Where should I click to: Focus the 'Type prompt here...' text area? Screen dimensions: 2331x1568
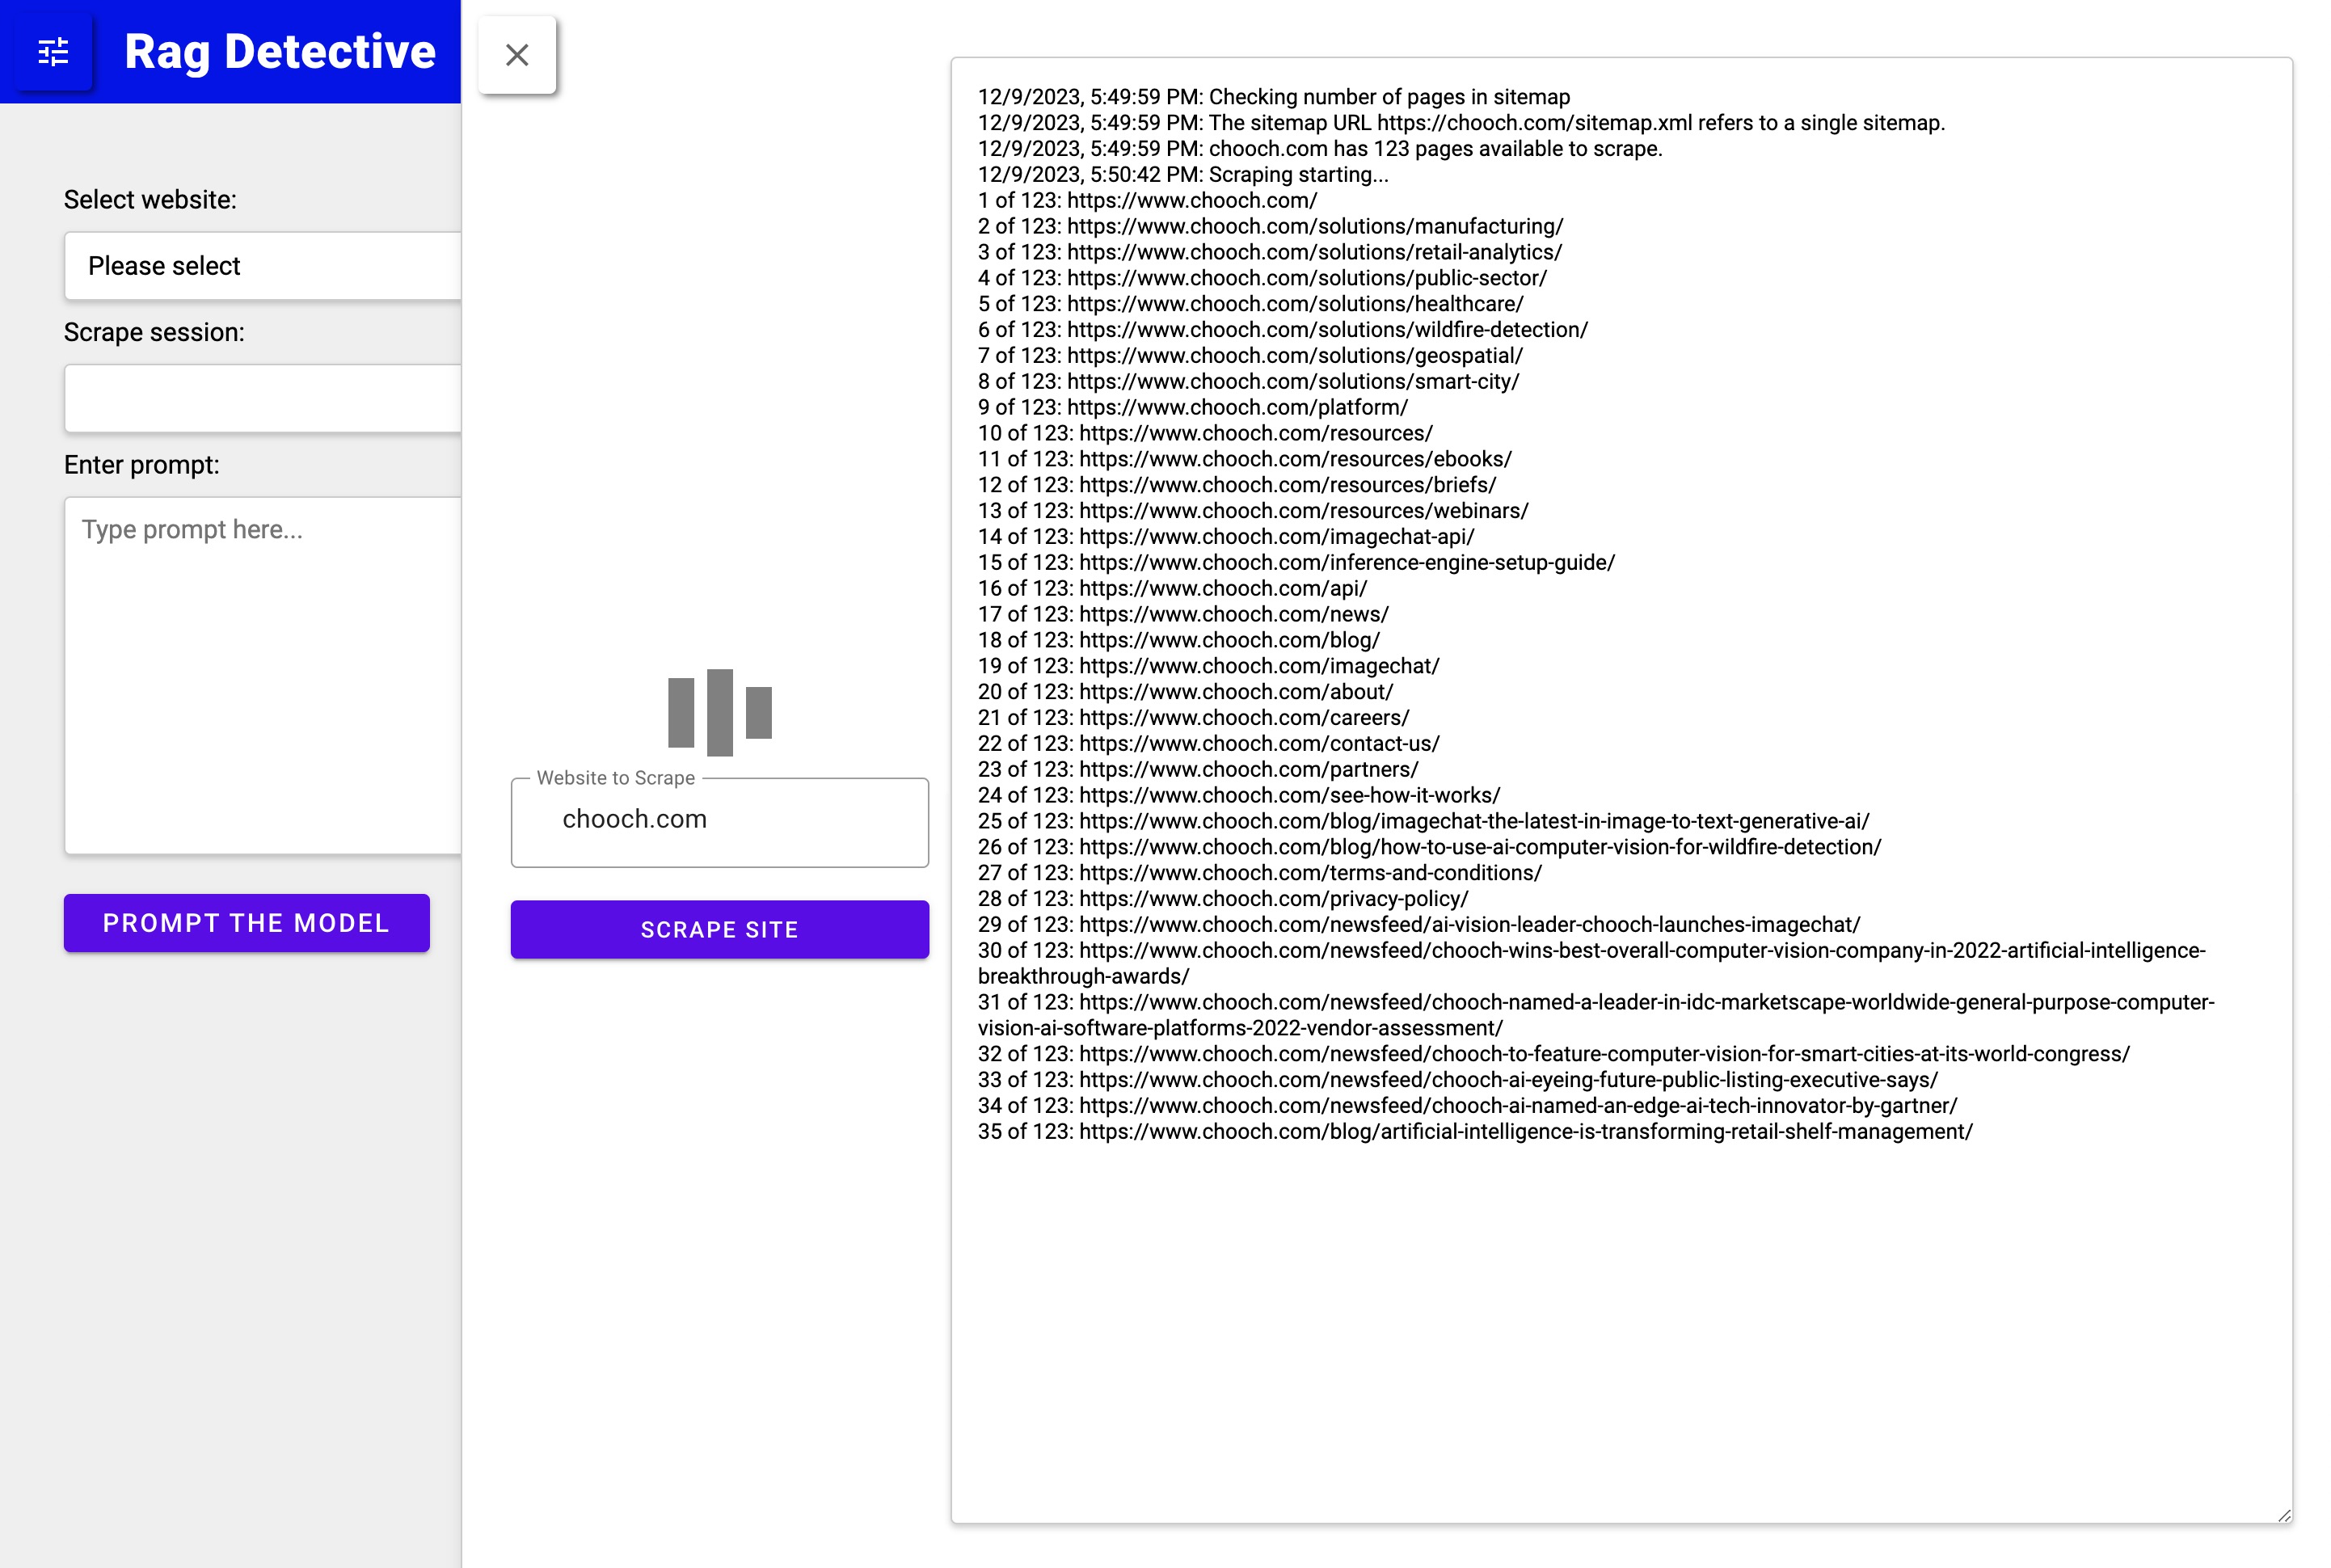[262, 675]
